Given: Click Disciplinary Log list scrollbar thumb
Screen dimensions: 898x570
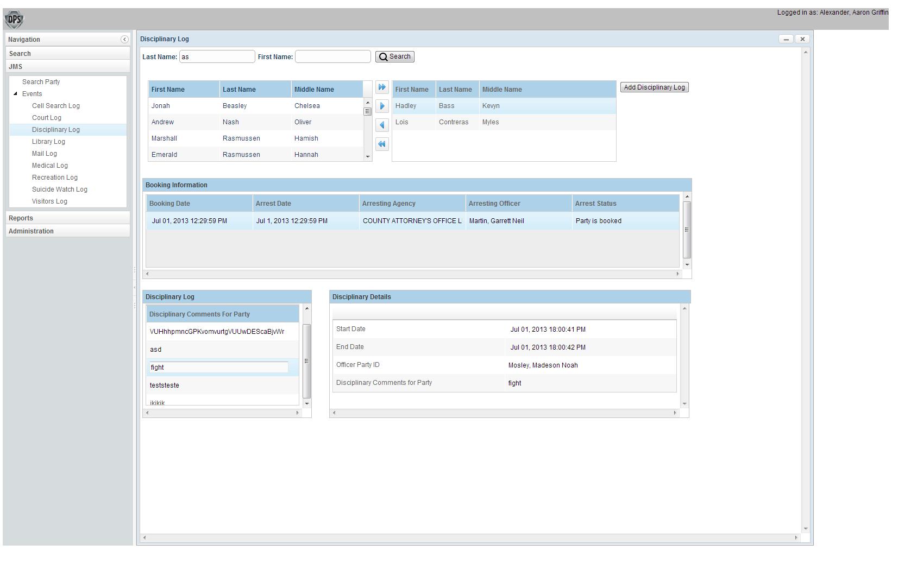Looking at the screenshot, I should coord(306,361).
